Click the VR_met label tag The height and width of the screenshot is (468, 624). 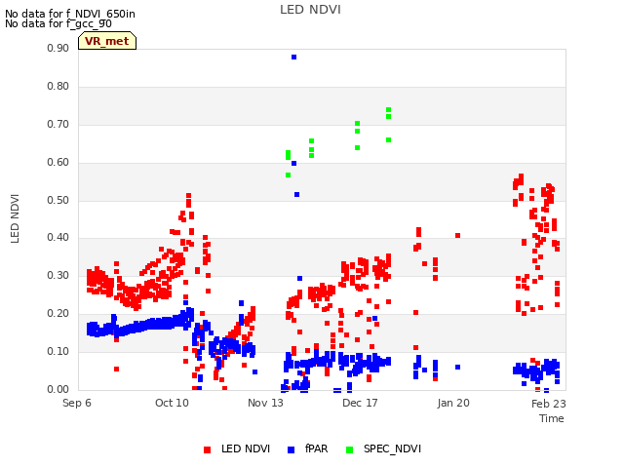107,41
